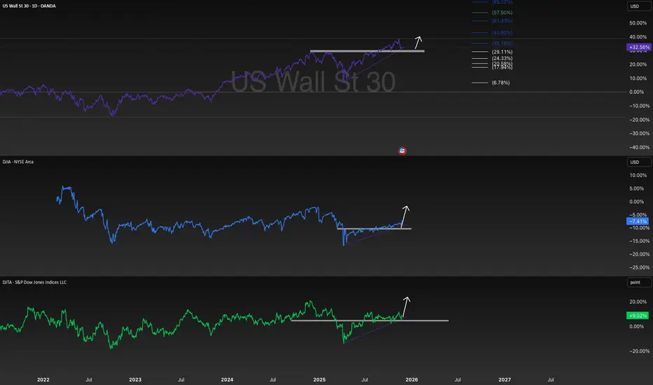Click the 2023 label on the time axis
This screenshot has height=385, width=653.
coord(135,379)
